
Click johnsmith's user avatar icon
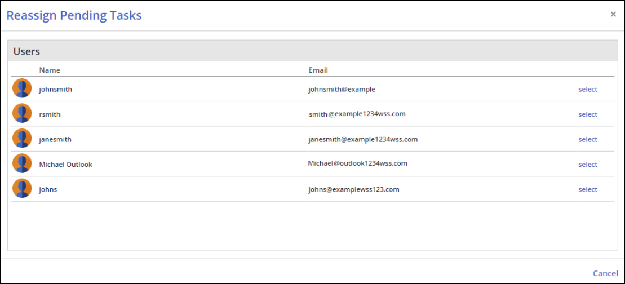coord(22,89)
